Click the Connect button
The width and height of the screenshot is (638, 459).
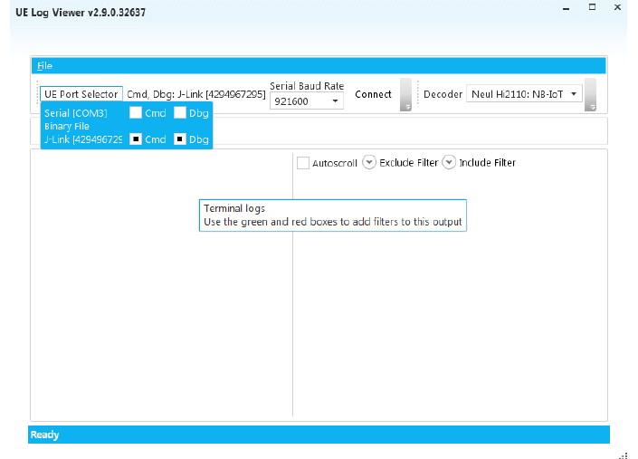pos(373,94)
